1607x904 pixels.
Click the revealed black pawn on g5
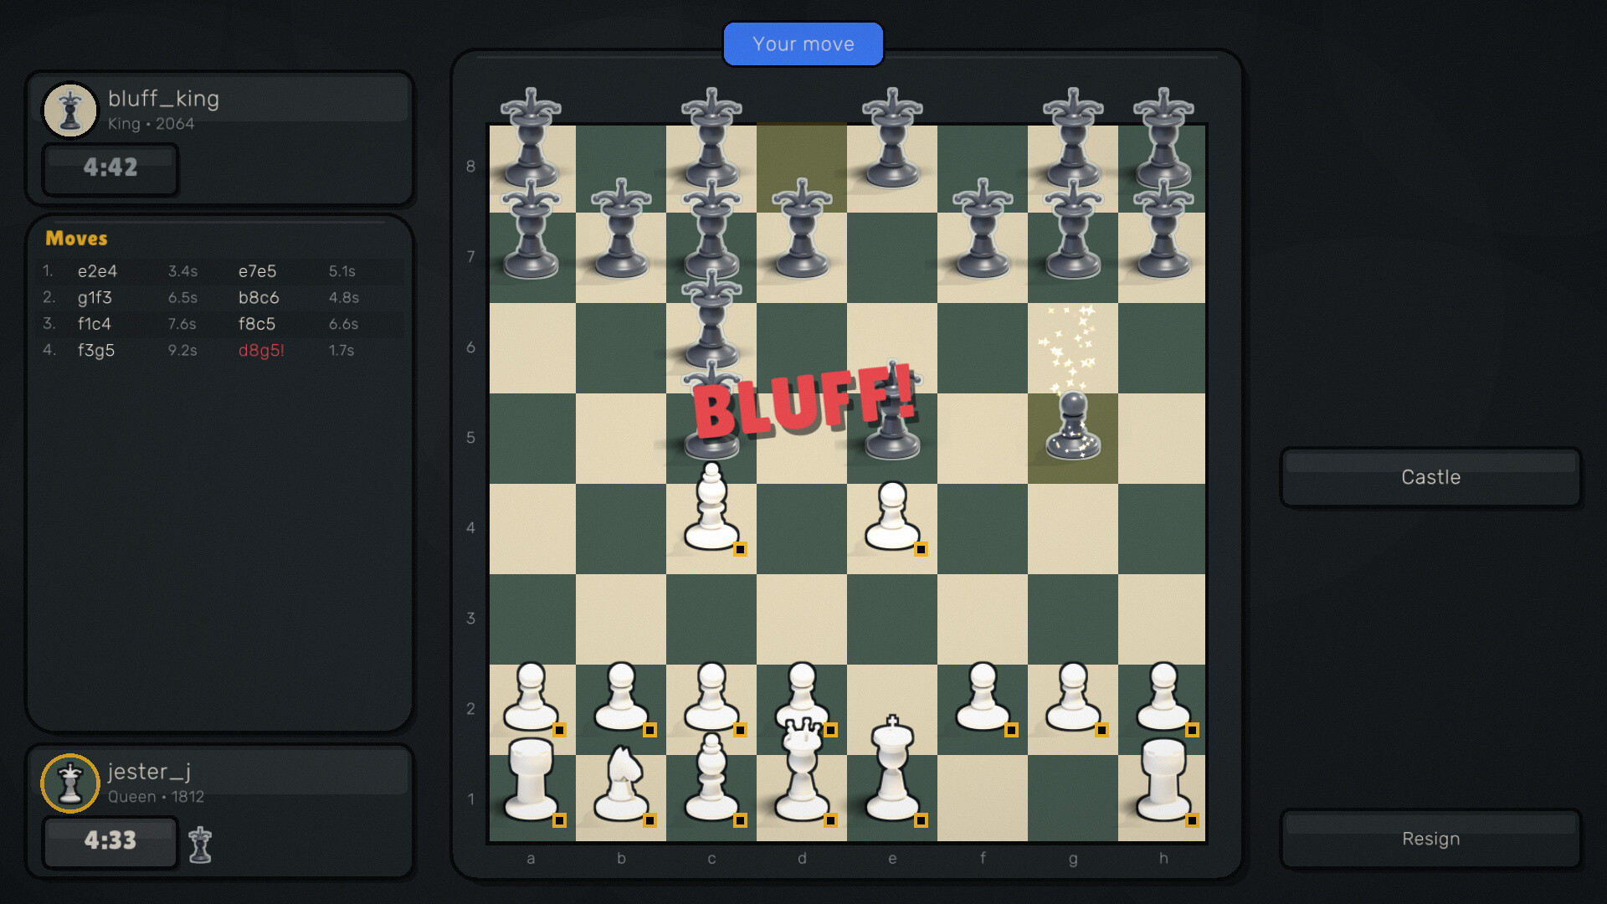click(x=1073, y=427)
